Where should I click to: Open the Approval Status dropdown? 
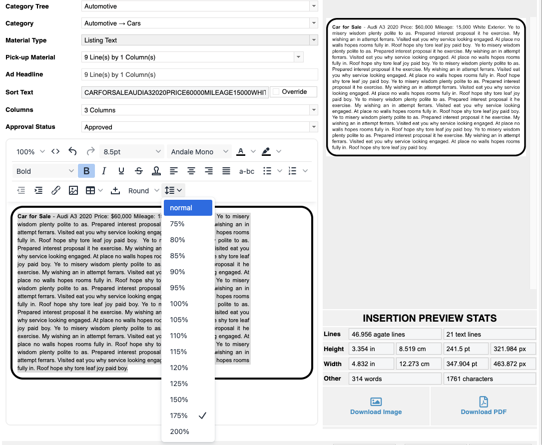199,127
